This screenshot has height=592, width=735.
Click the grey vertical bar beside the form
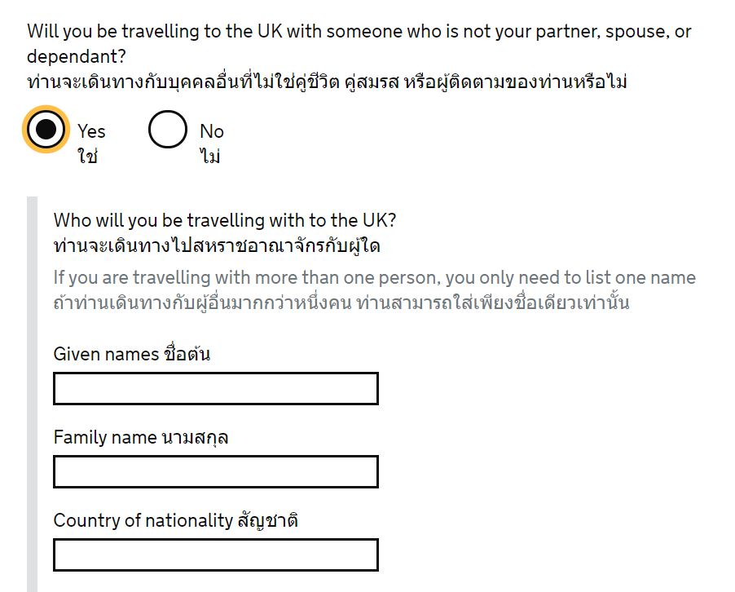33,394
